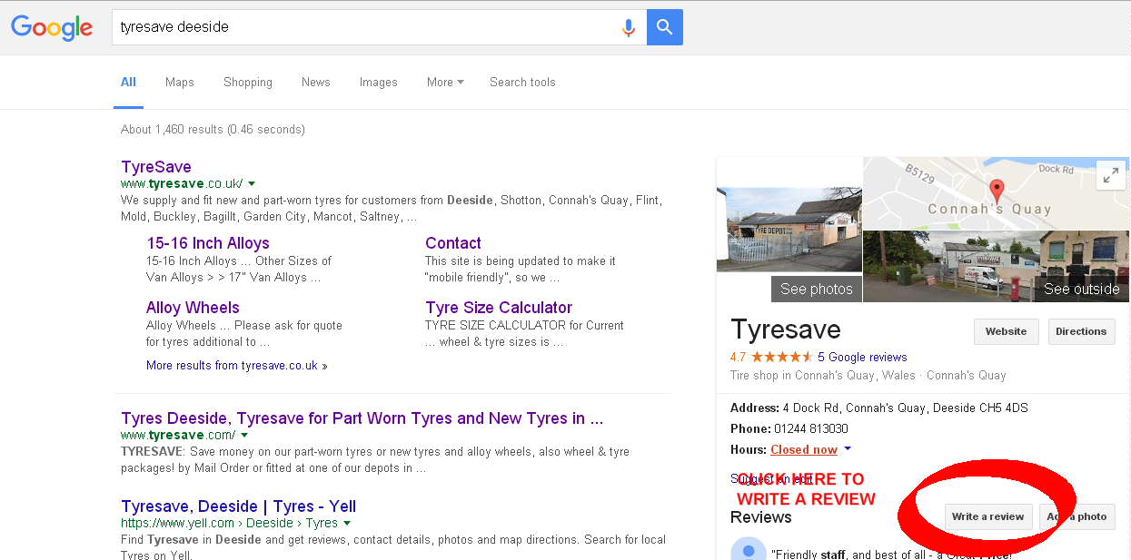The height and width of the screenshot is (560, 1131).
Task: Open the street view photo thumbnail
Action: click(996, 266)
